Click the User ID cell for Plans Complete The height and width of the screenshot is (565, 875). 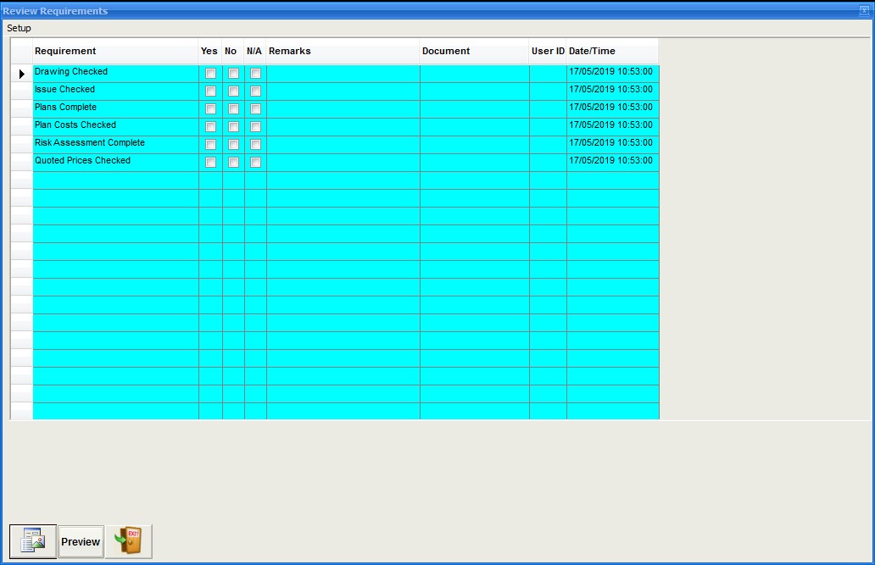tap(548, 109)
